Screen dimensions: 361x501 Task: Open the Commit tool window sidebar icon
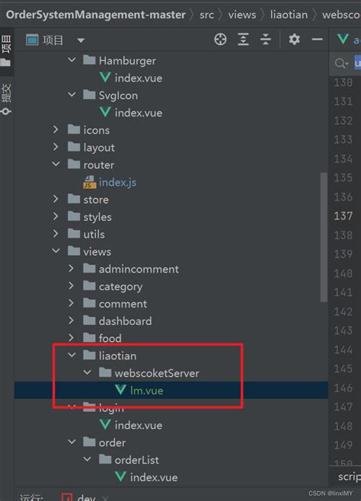coord(6,99)
